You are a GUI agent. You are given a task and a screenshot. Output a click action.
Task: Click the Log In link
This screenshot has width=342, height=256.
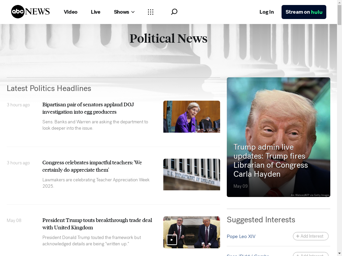[267, 12]
